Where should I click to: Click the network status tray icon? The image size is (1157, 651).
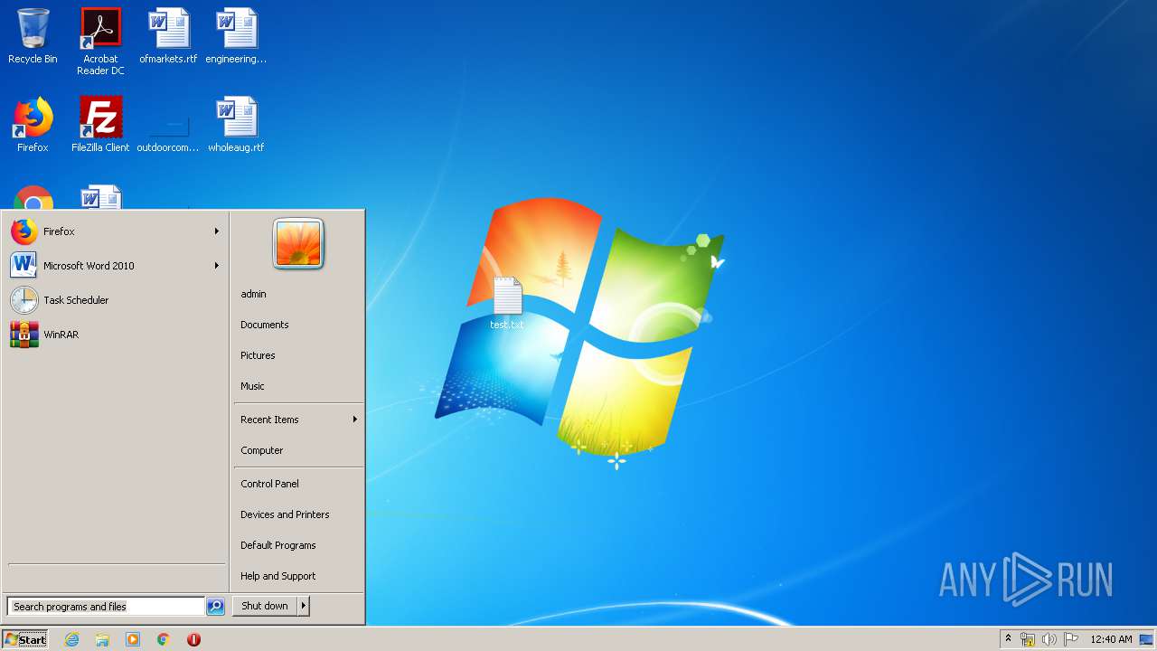1028,639
